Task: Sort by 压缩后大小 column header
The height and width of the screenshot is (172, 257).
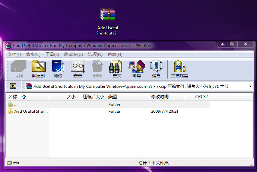Action: [x=92, y=97]
